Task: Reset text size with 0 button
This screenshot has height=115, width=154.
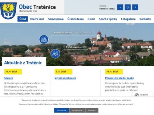Action: (128, 7)
